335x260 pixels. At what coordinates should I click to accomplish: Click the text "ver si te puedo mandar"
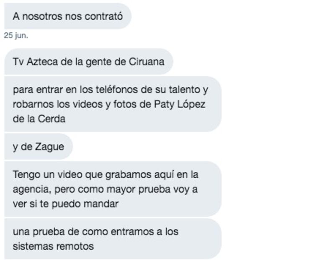(x=66, y=204)
